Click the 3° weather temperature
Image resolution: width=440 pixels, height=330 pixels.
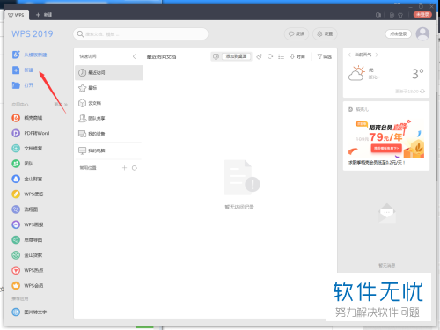[418, 74]
